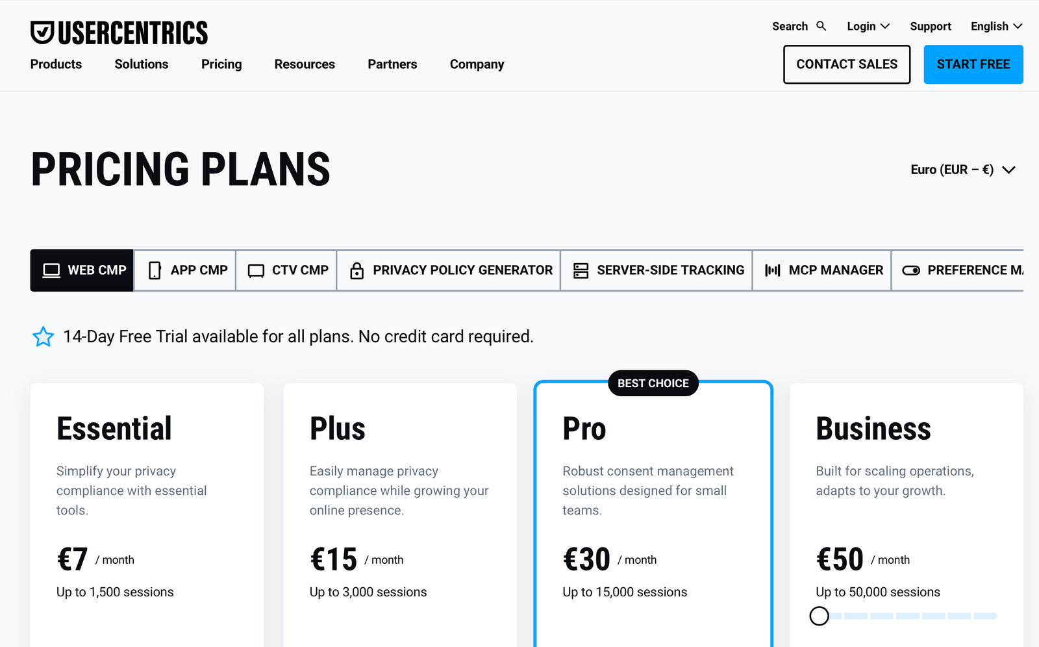The image size is (1039, 647).
Task: Select the Pro plan card title
Action: coord(584,429)
